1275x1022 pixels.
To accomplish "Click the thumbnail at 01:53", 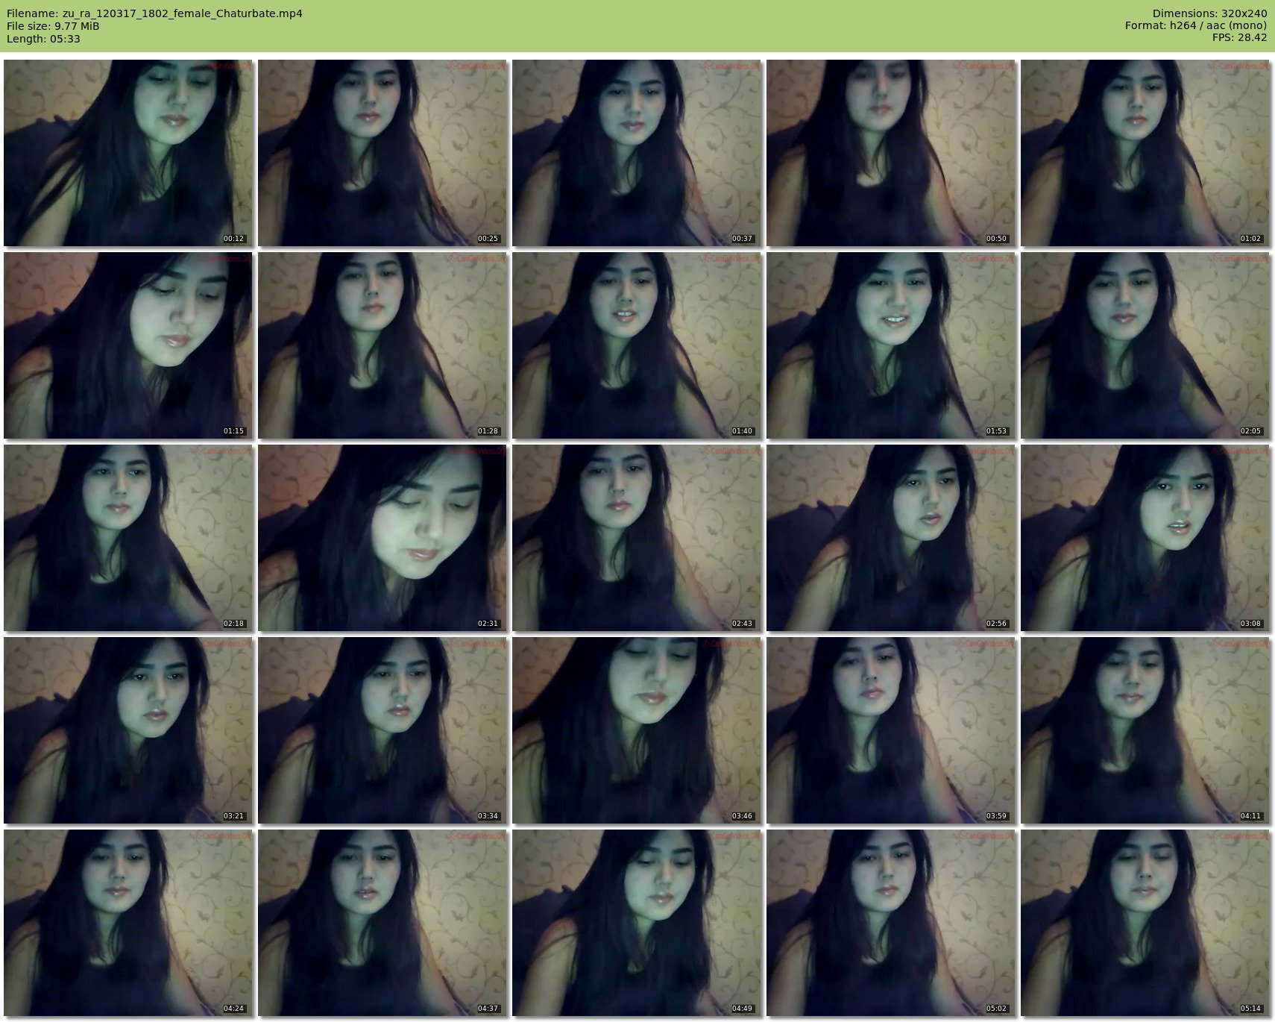I will coord(891,345).
